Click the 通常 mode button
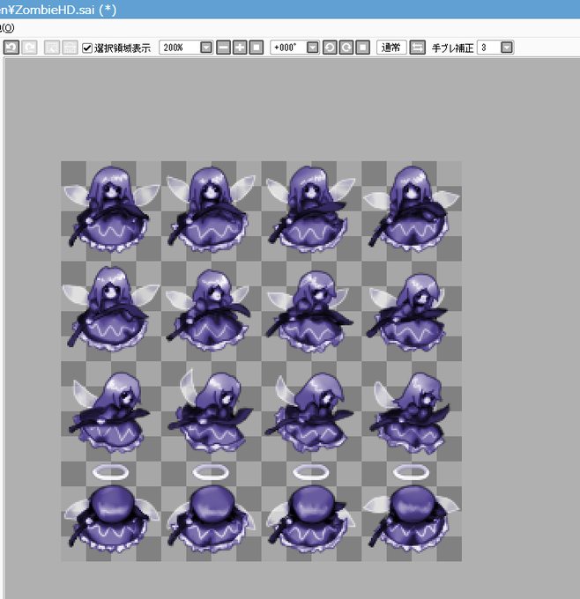Viewport: 580px width, 599px height. click(391, 48)
